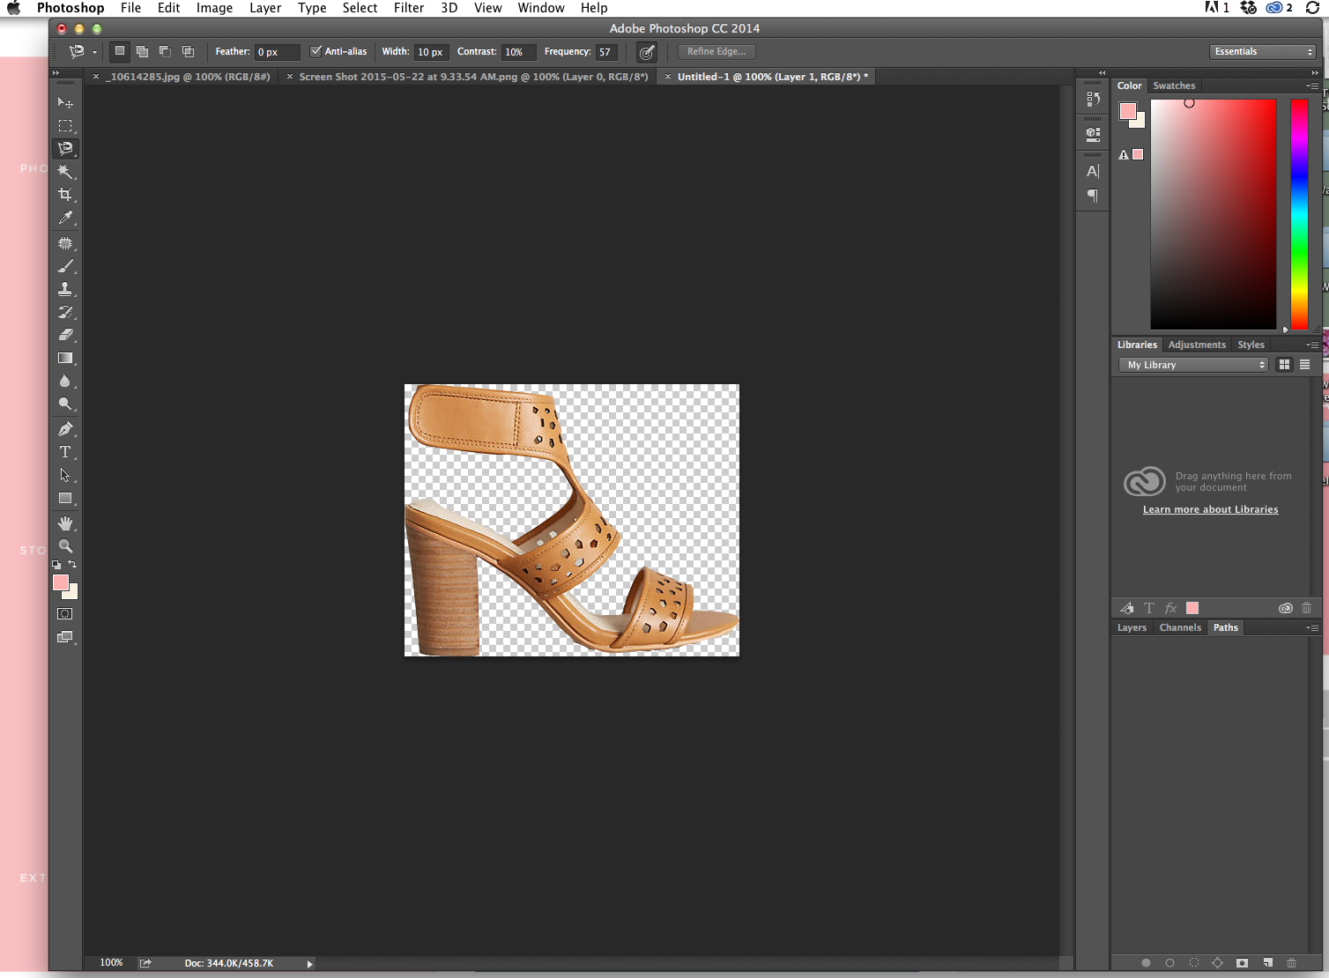Open the My Library dropdown
Screen dimensions: 1329x978
[x=1192, y=365]
